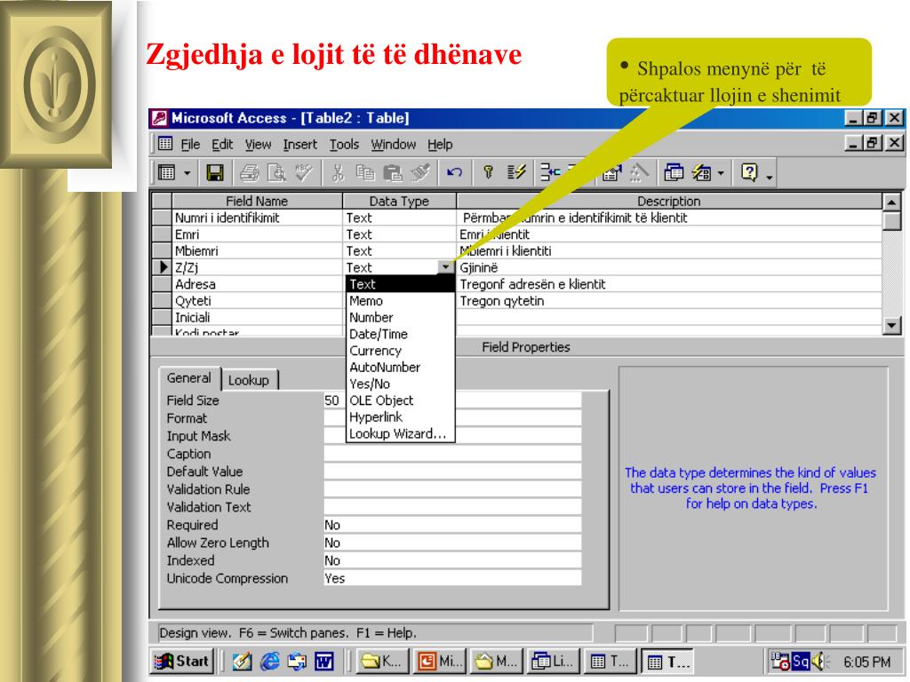The image size is (910, 682).
Task: Switch to the Lookup properties tab
Action: tap(249, 380)
